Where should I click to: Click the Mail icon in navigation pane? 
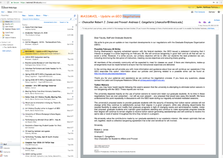click(2, 144)
